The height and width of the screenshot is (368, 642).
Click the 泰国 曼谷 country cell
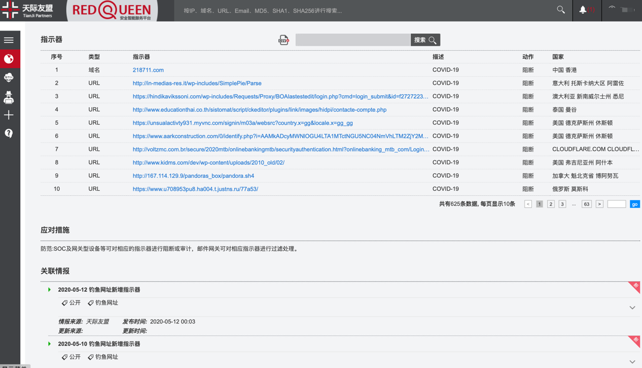565,109
